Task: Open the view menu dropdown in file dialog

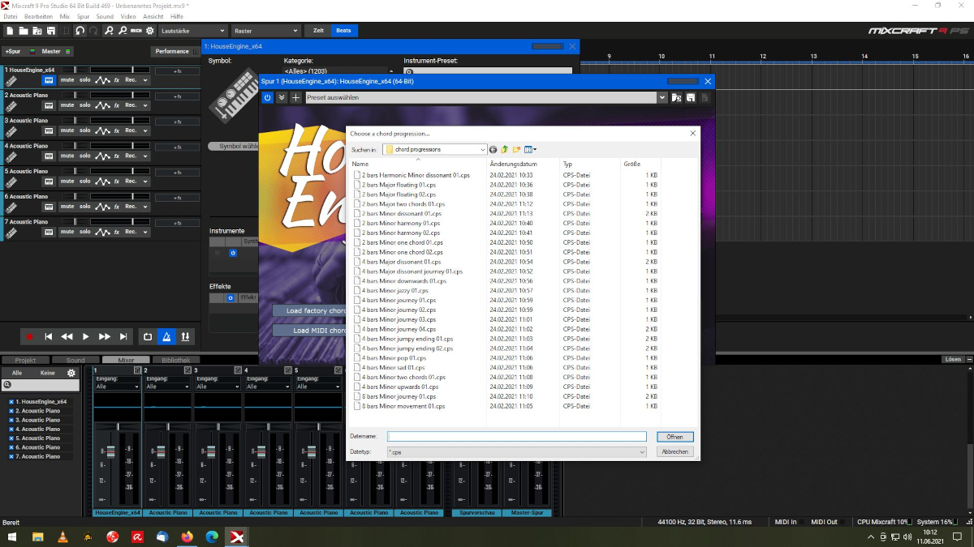Action: pyautogui.click(x=530, y=149)
